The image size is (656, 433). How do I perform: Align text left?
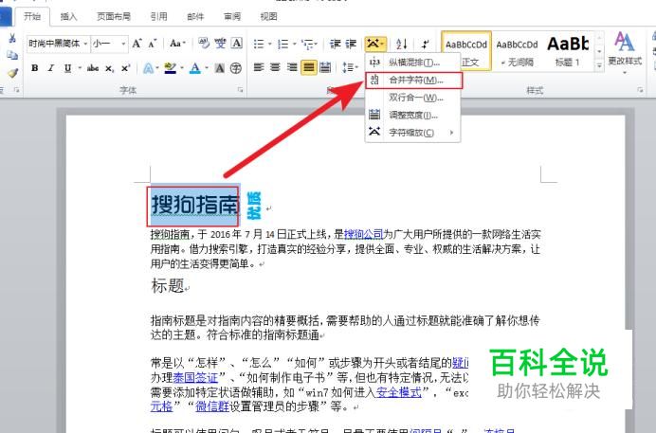click(259, 67)
